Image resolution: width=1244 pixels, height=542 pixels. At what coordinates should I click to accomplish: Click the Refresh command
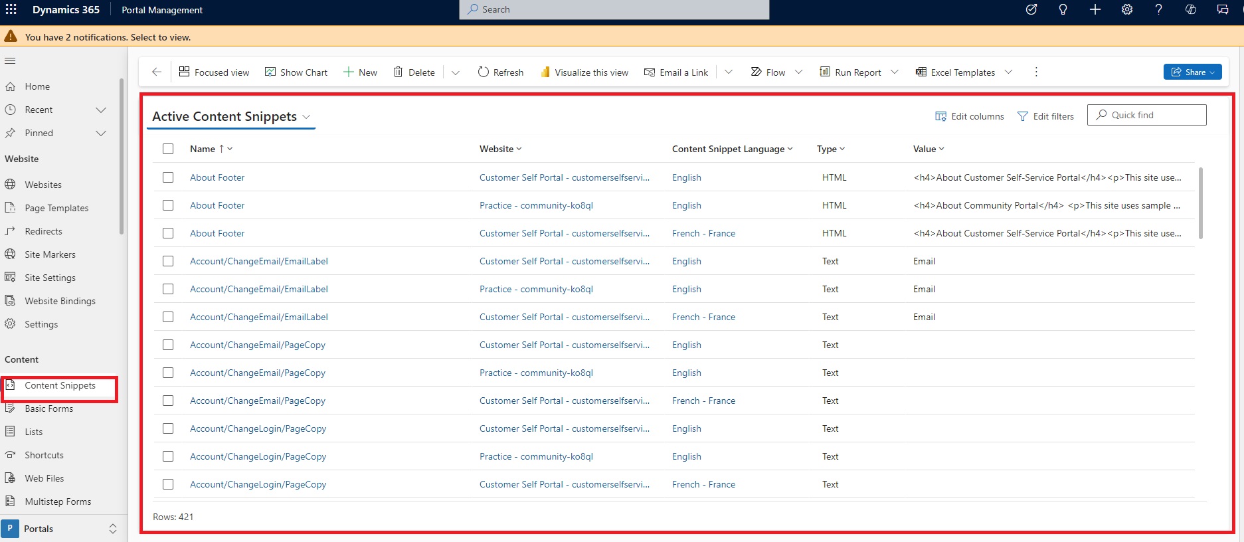click(501, 72)
